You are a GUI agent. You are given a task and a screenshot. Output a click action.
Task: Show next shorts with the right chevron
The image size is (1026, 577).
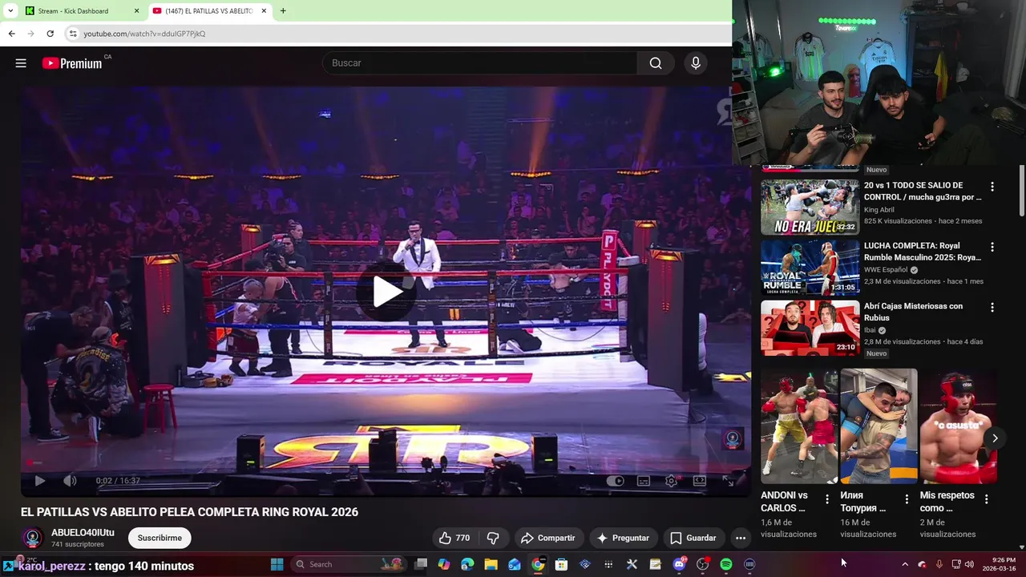[x=995, y=438]
